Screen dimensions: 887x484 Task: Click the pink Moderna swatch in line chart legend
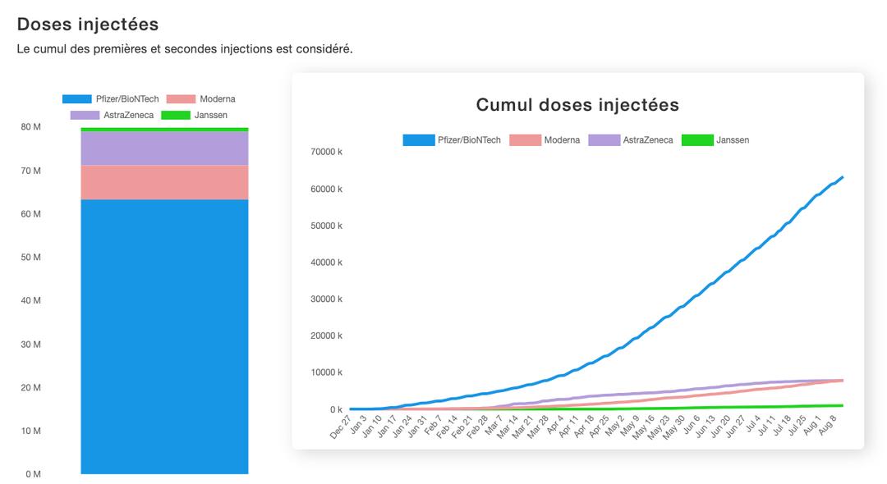tap(525, 140)
